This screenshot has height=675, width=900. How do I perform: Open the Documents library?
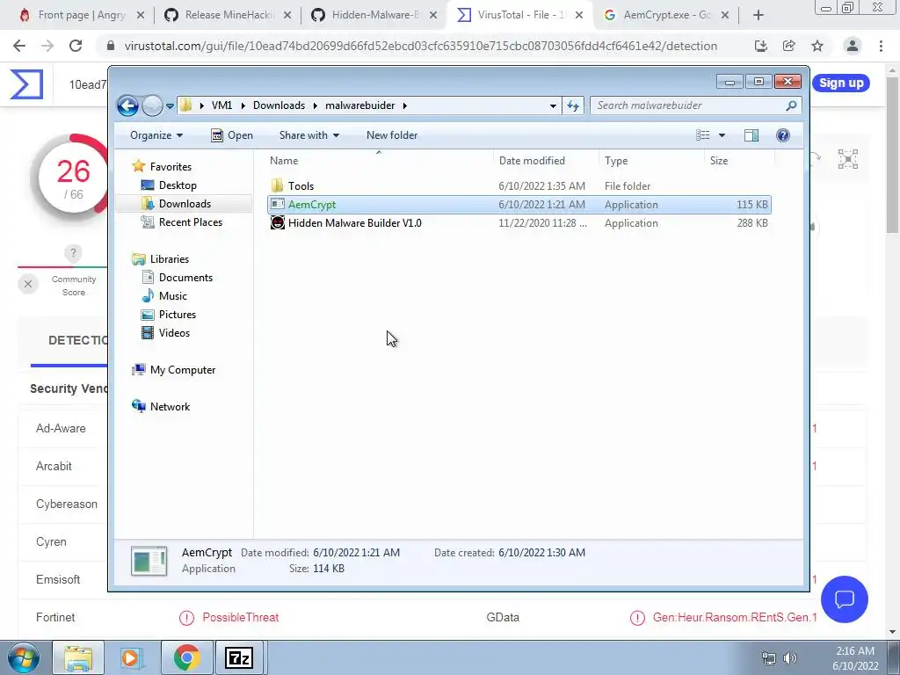pos(185,278)
